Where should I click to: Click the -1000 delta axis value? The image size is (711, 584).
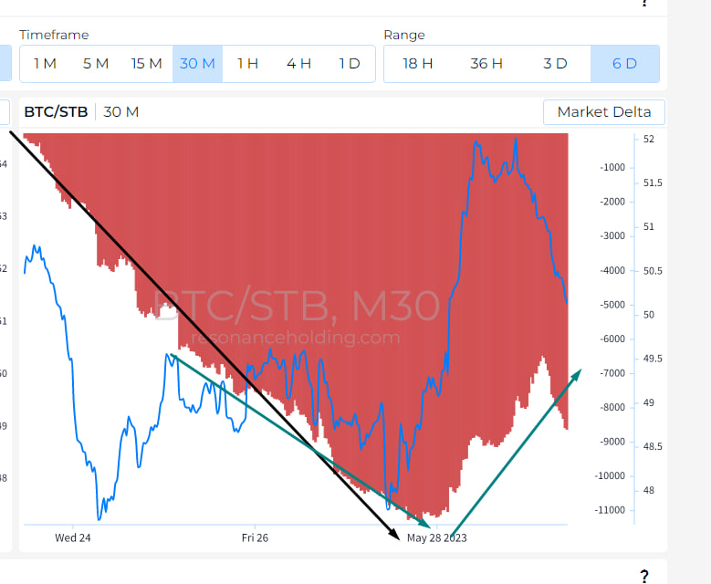point(612,167)
